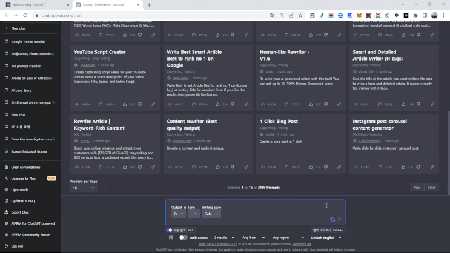The image size is (450, 253).
Task: Dislike the YouTube Script Creator prompt thumbs down
Action: [140, 104]
